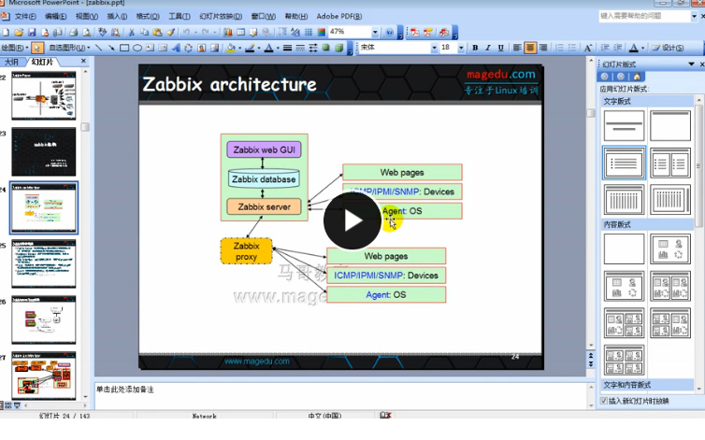Click the Print icon in the toolbar
Viewport: 705px width, 440px height.
[73, 33]
